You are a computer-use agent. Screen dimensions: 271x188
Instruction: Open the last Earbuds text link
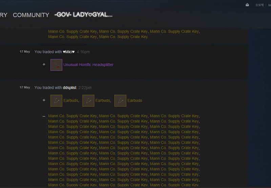pos(134,100)
